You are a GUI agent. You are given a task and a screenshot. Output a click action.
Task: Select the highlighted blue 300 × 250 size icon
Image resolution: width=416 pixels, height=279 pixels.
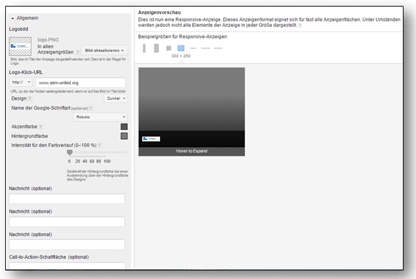pos(181,48)
